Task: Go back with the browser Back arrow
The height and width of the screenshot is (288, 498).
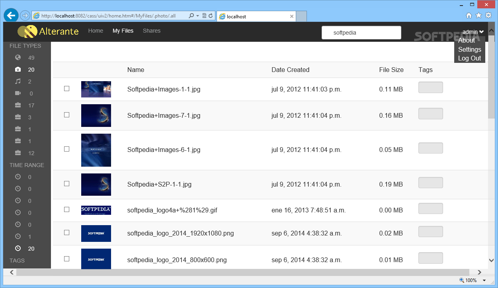Action: pos(11,16)
